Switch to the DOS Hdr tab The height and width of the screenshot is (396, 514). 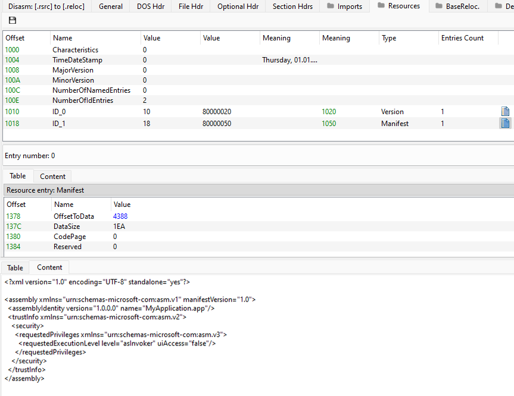151,6
